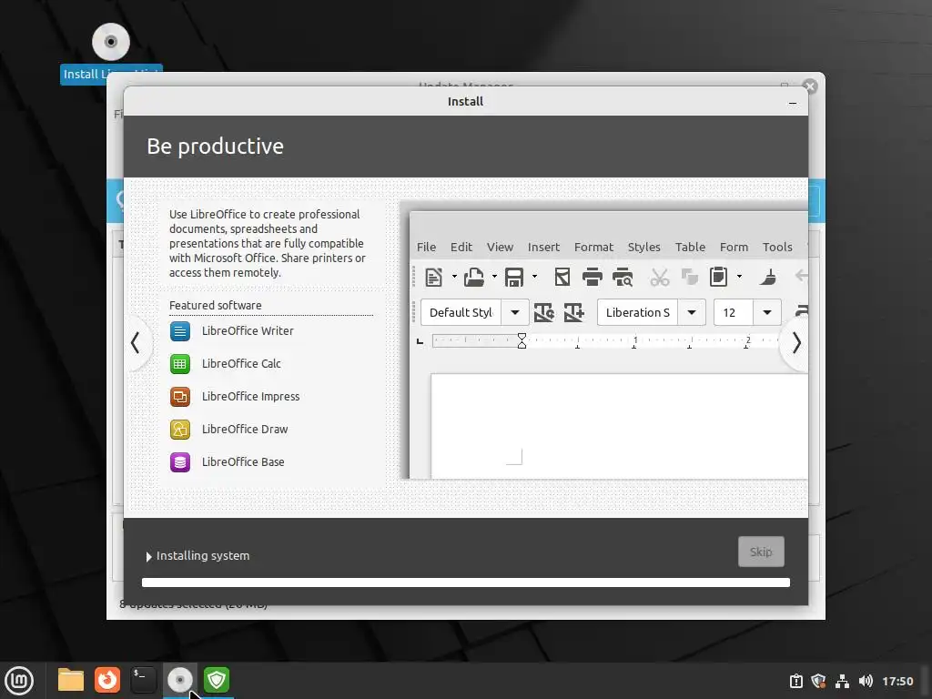
Task: Click the tab stop selector beside ruler
Action: pos(420,341)
